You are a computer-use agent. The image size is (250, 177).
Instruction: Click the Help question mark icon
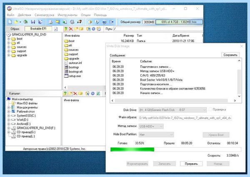[x=104, y=22]
